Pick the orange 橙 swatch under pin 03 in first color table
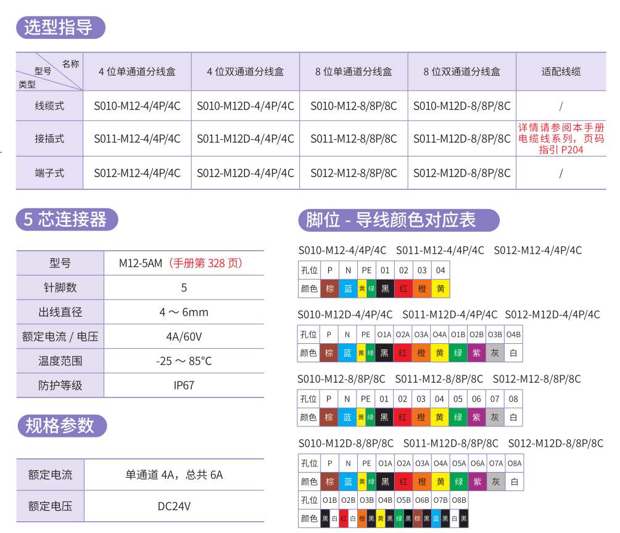The image size is (620, 533). [x=422, y=288]
